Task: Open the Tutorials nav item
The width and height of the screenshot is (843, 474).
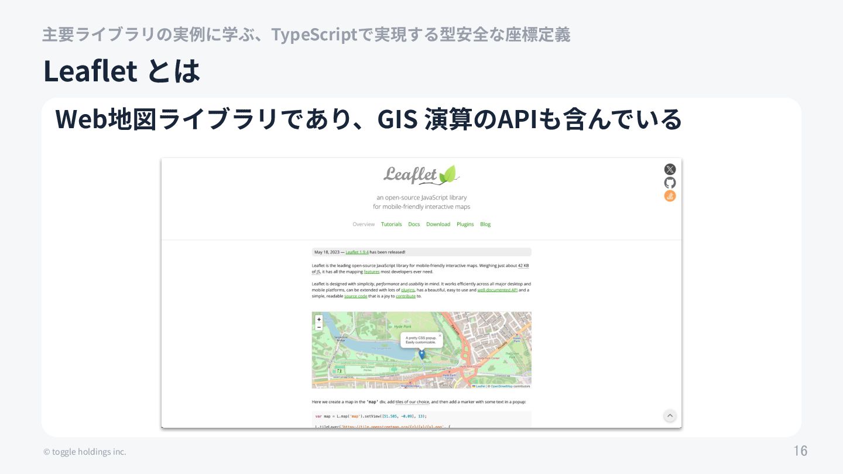Action: click(392, 224)
